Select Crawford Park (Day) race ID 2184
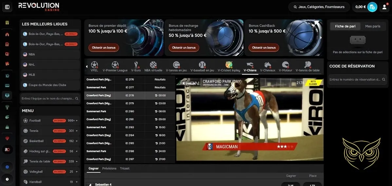This screenshot has height=186, width=392. (x=129, y=135)
